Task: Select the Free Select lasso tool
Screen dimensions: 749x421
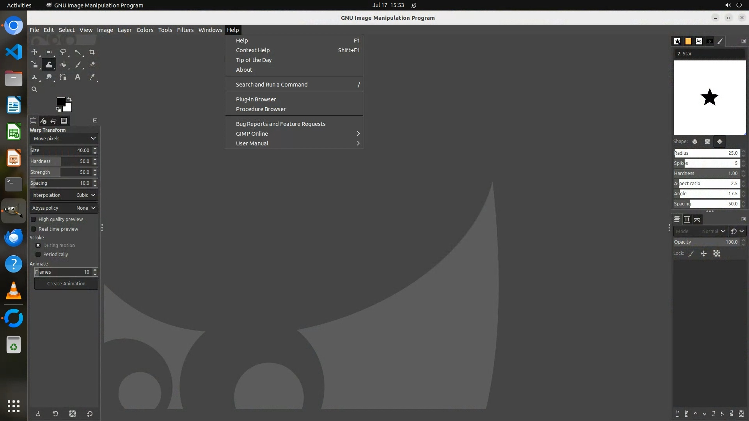Action: pyautogui.click(x=63, y=52)
